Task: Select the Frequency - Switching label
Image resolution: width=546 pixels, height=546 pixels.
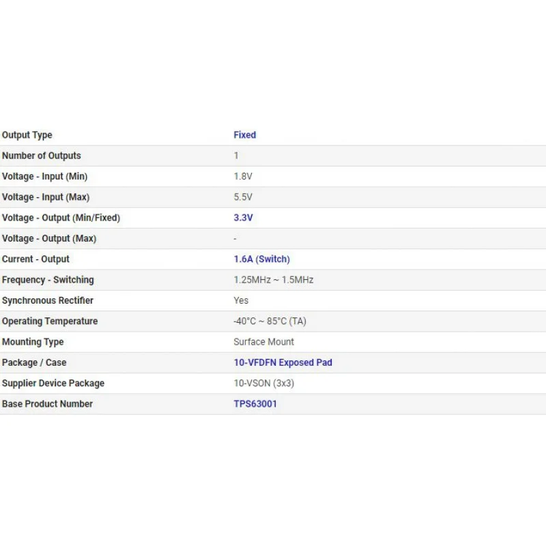Action: [x=48, y=280]
